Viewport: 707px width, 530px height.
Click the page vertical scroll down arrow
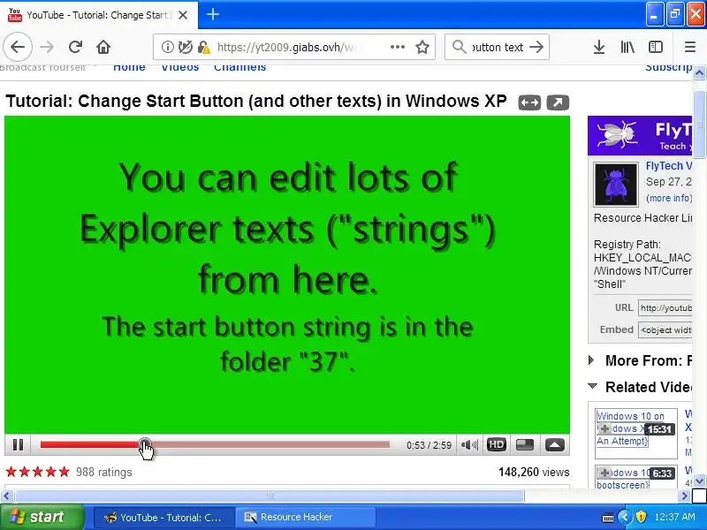699,481
